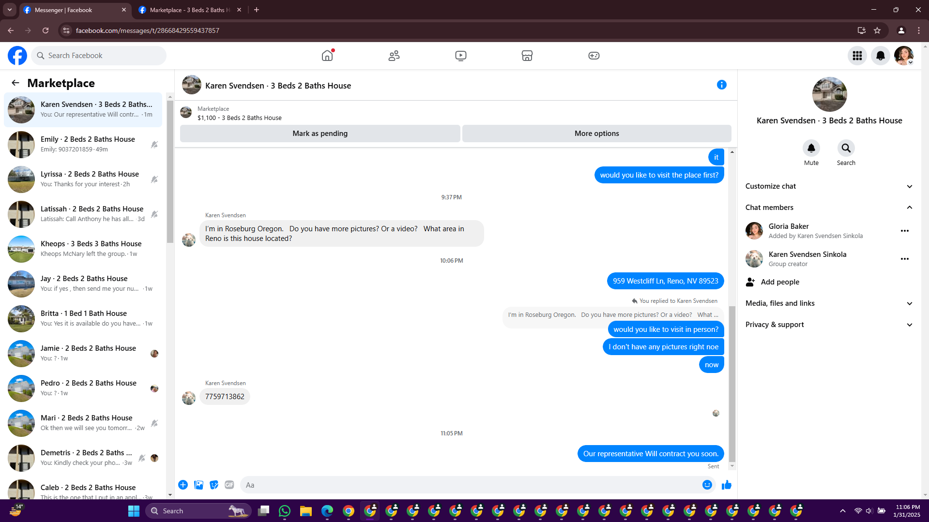
Task: Mute the conversation with the bell icon
Action: pos(811,148)
